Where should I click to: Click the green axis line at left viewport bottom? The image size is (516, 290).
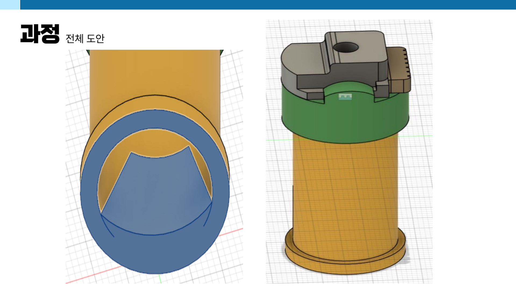tap(160, 279)
